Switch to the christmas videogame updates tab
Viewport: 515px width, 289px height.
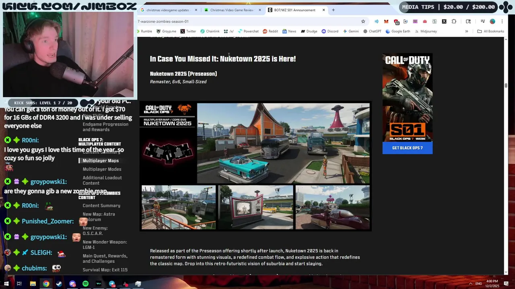pyautogui.click(x=167, y=10)
